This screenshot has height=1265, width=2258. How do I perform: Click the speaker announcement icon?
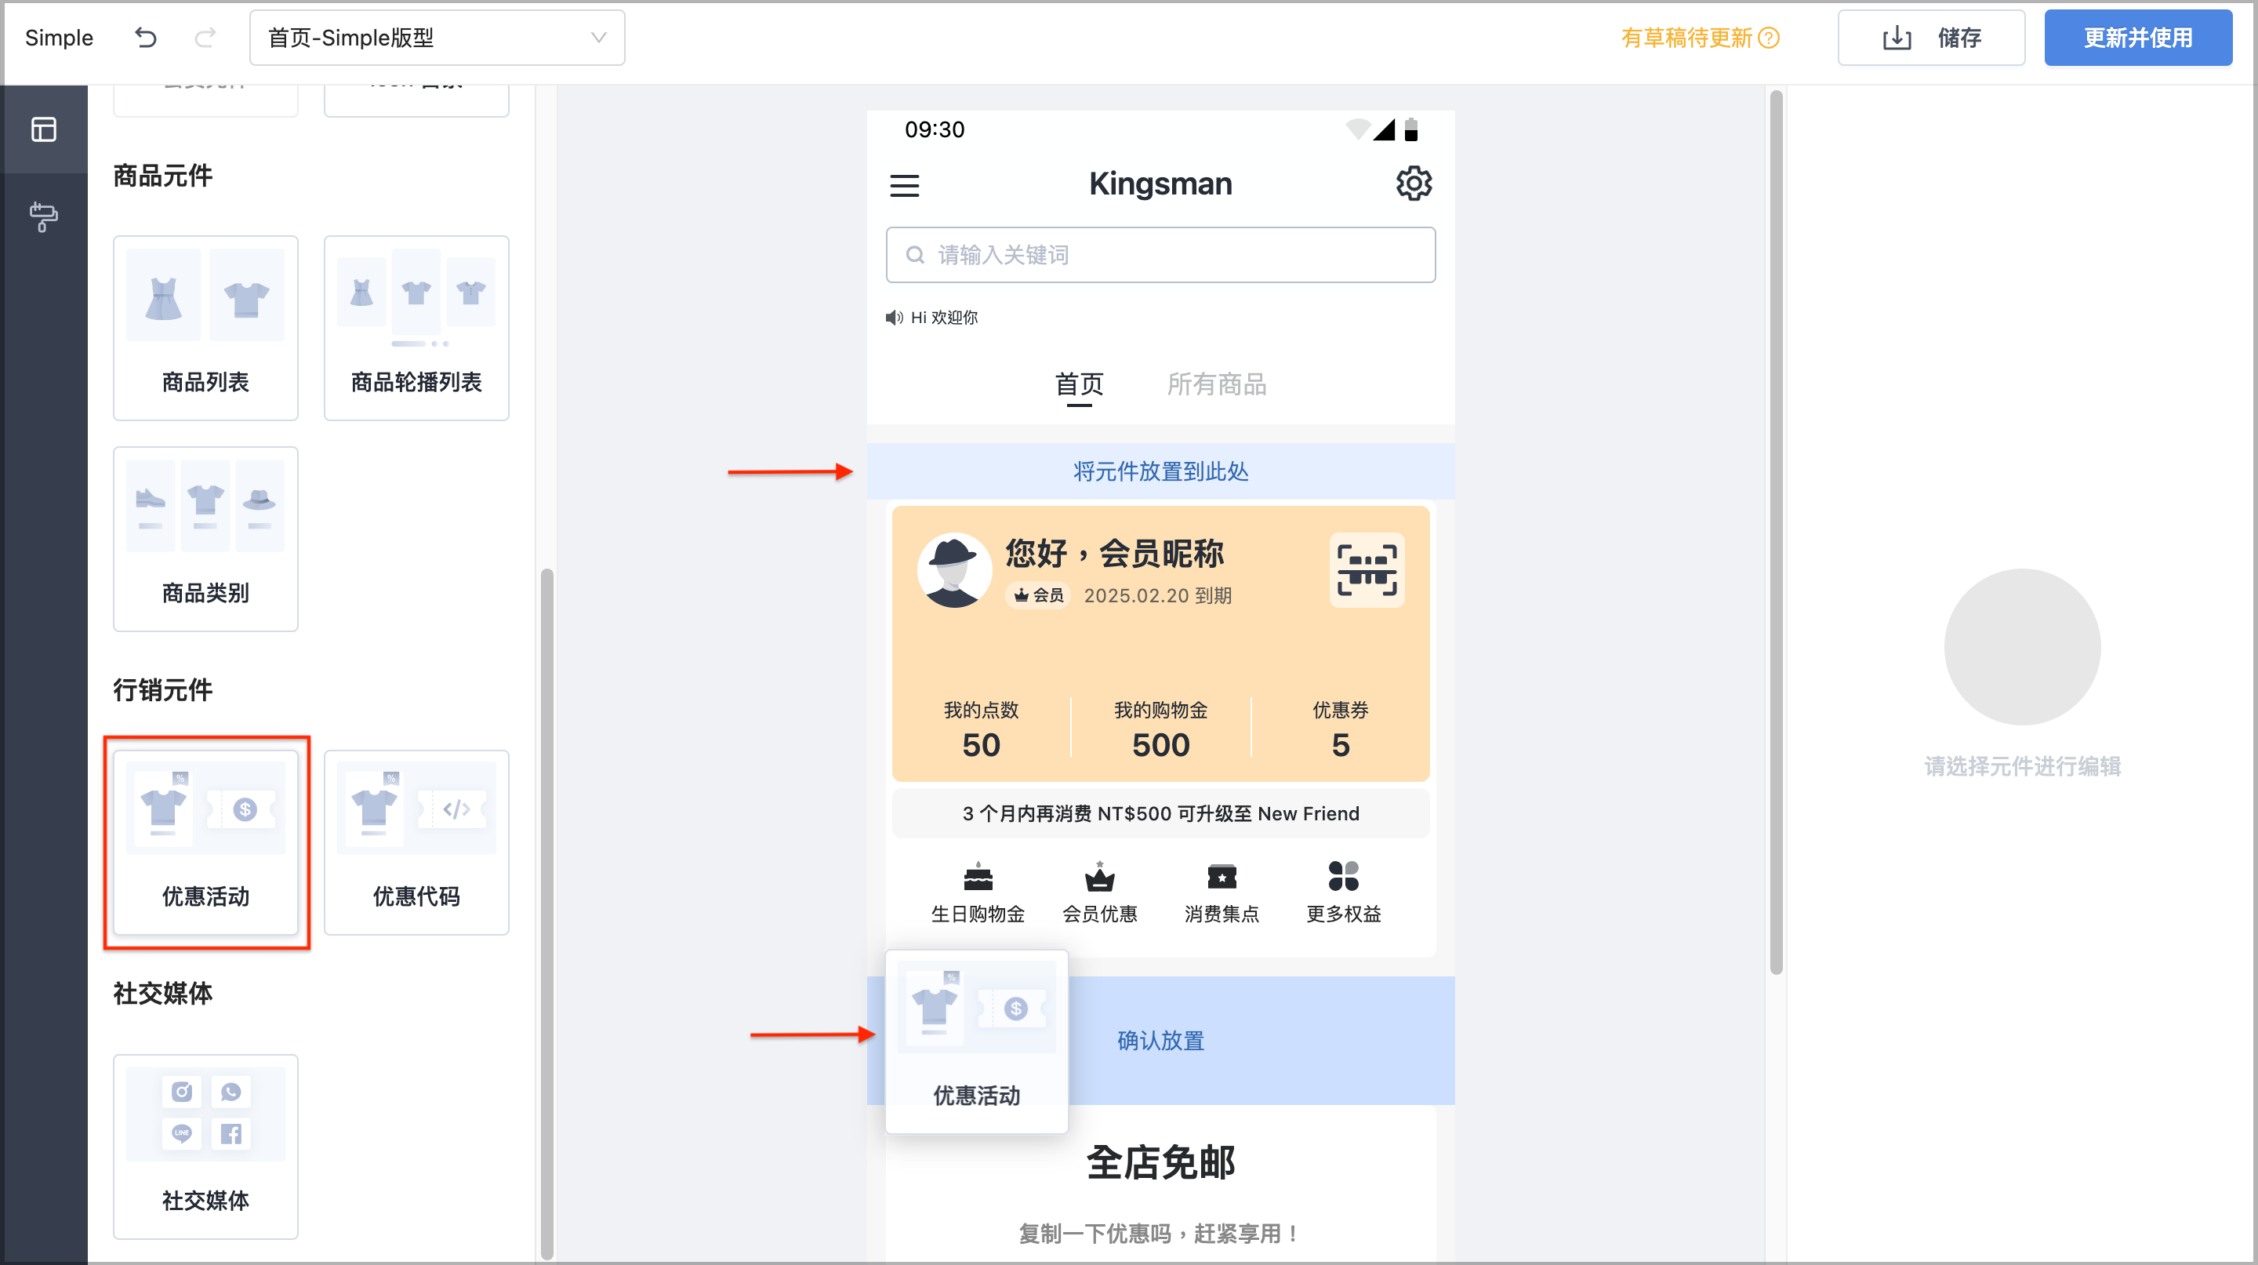(x=894, y=318)
